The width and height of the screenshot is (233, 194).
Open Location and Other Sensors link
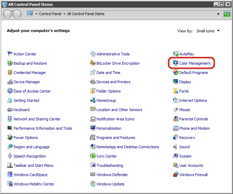tap(119, 110)
